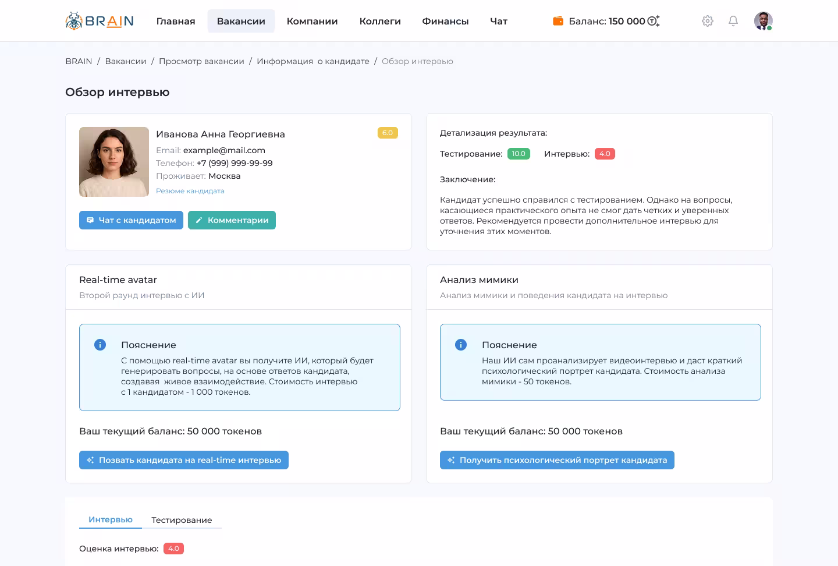Viewport: 838px width, 566px height.
Task: Click the token top-up icon beside balance
Action: pos(654,21)
